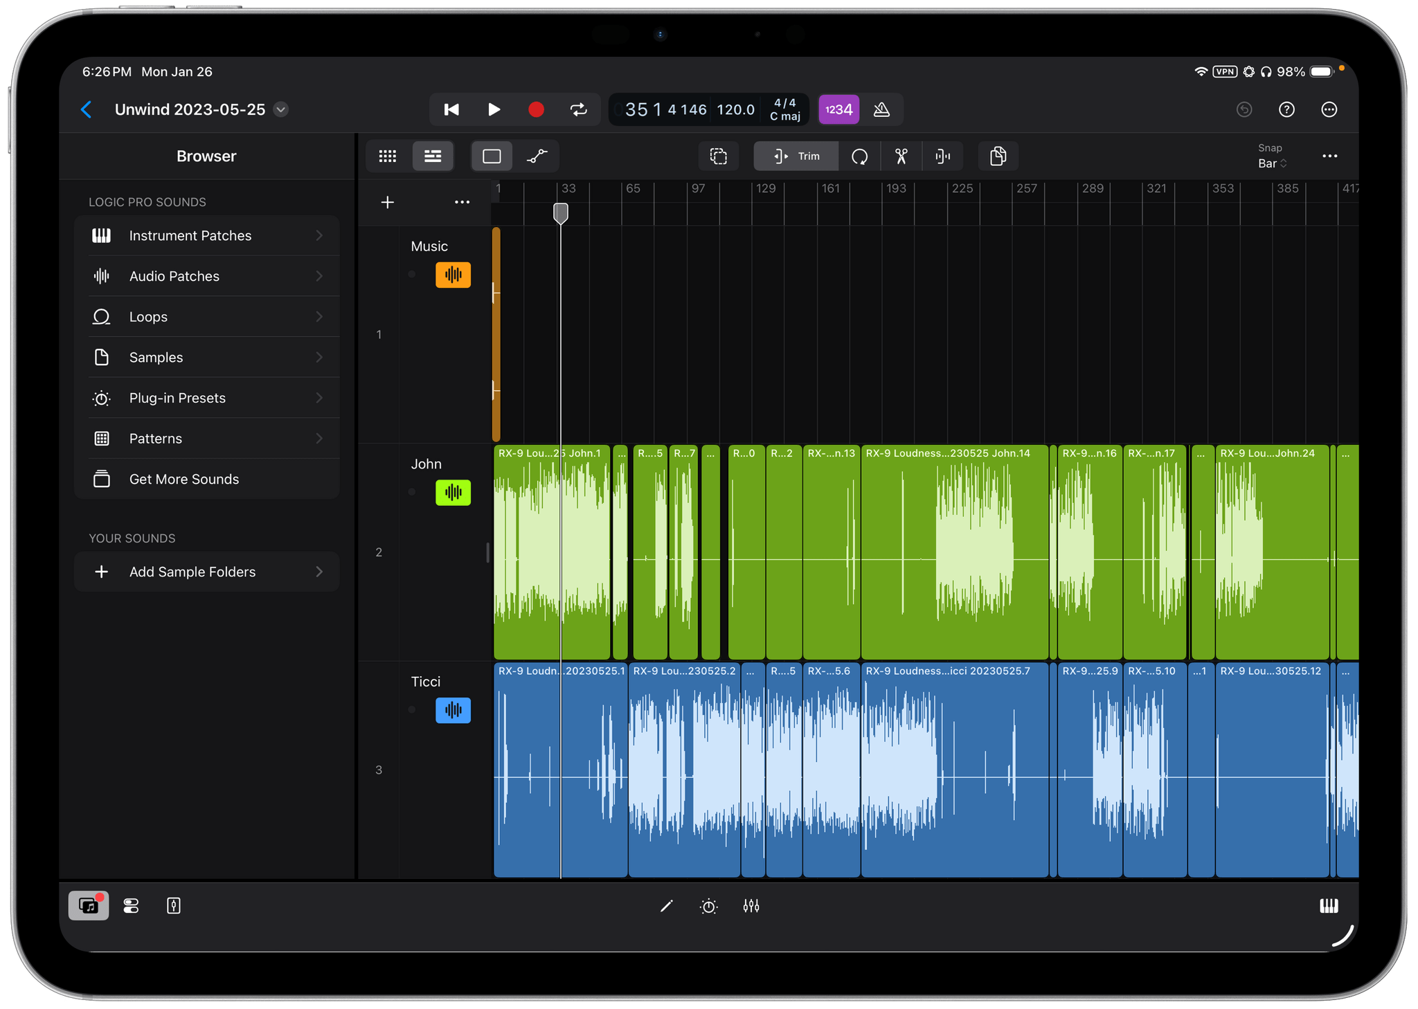Tap Get More Sounds

[x=206, y=479]
